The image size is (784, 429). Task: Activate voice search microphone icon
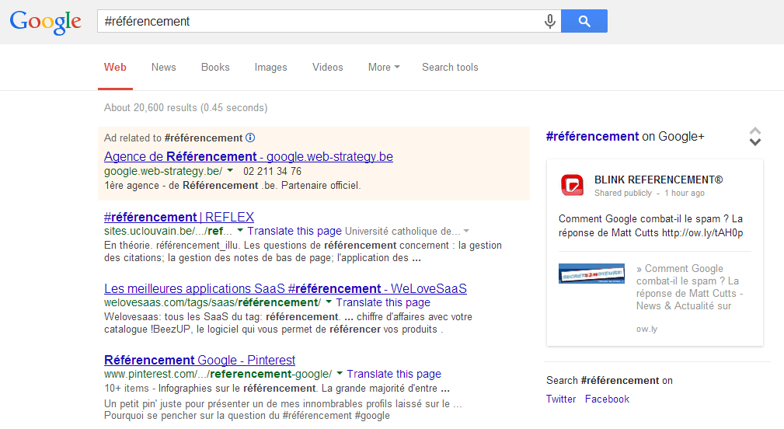click(549, 21)
